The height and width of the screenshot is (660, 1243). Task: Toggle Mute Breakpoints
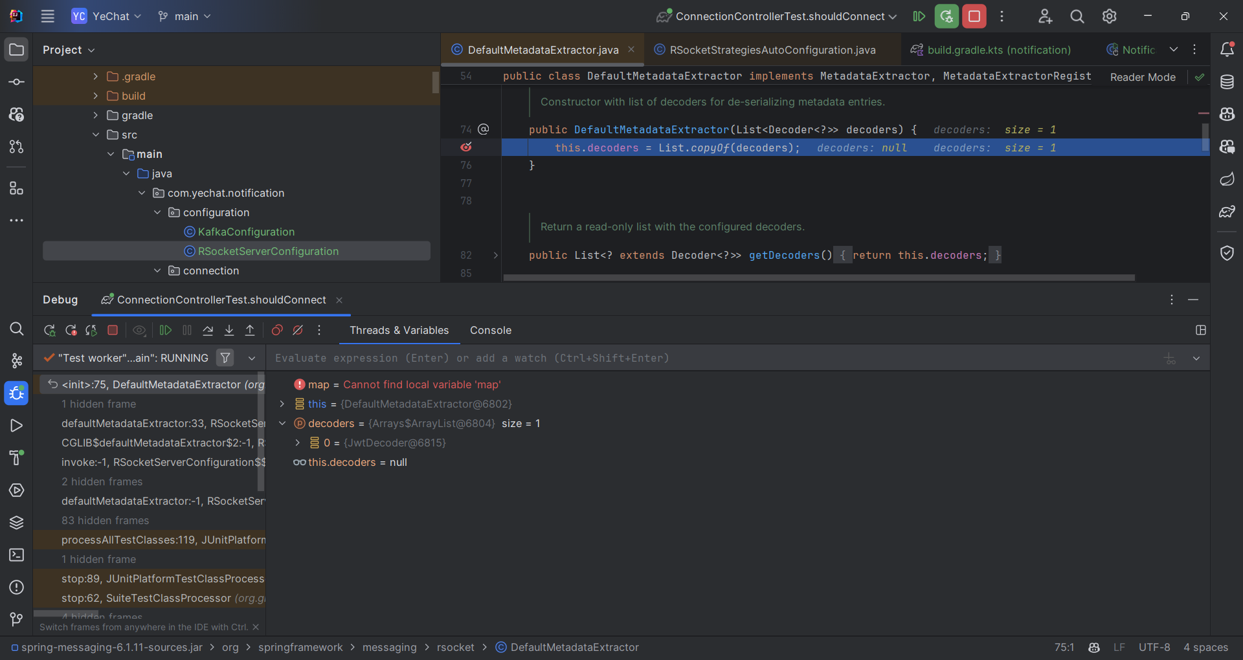pos(298,331)
